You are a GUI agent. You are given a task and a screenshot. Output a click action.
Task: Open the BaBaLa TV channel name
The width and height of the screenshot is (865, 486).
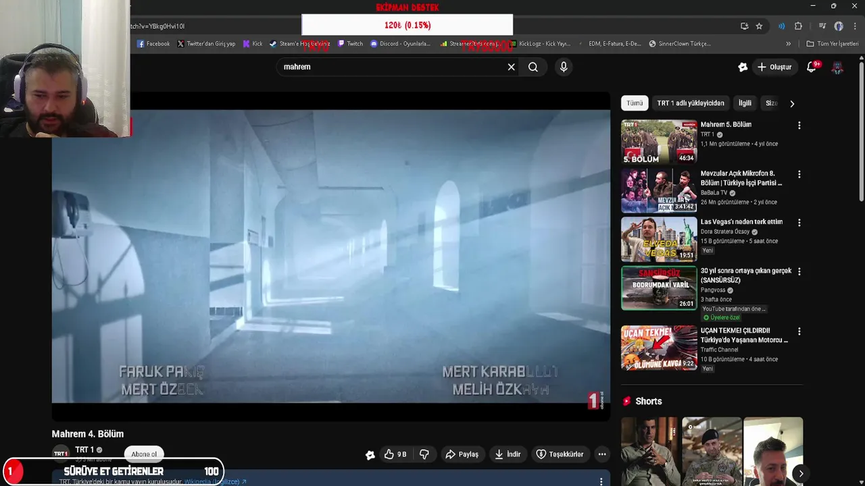[714, 192]
